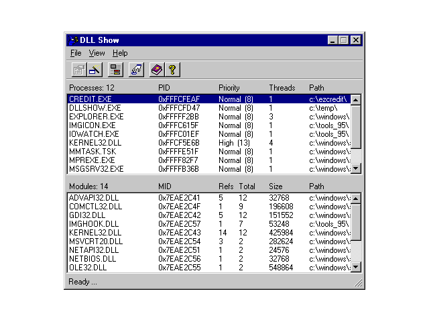
Task: Click the yellow question mark icon
Action: coord(172,69)
